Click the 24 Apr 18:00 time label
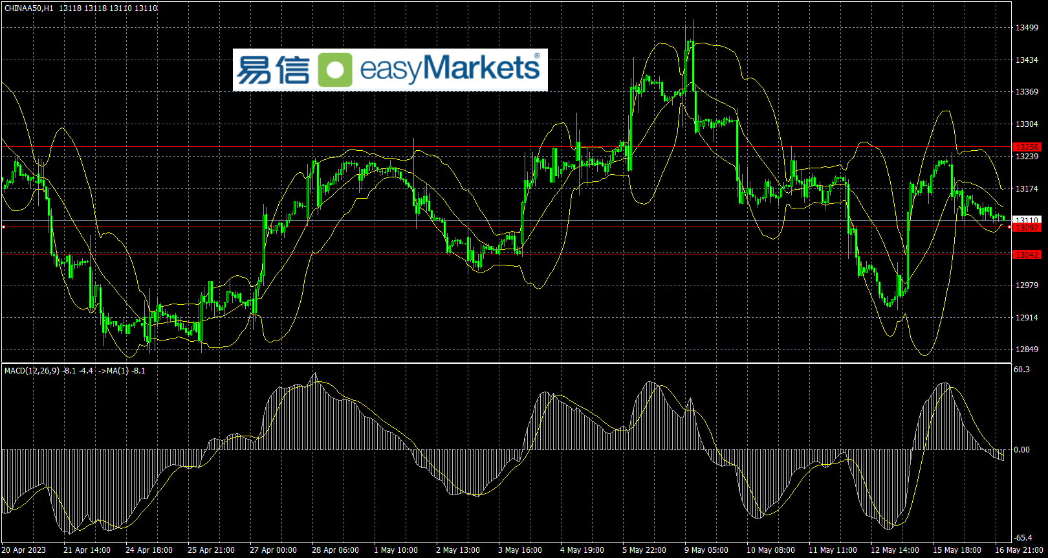 [149, 550]
